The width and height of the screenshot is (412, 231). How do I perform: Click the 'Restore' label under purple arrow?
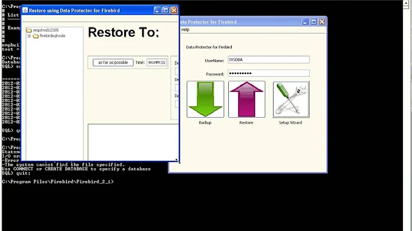pyautogui.click(x=246, y=122)
